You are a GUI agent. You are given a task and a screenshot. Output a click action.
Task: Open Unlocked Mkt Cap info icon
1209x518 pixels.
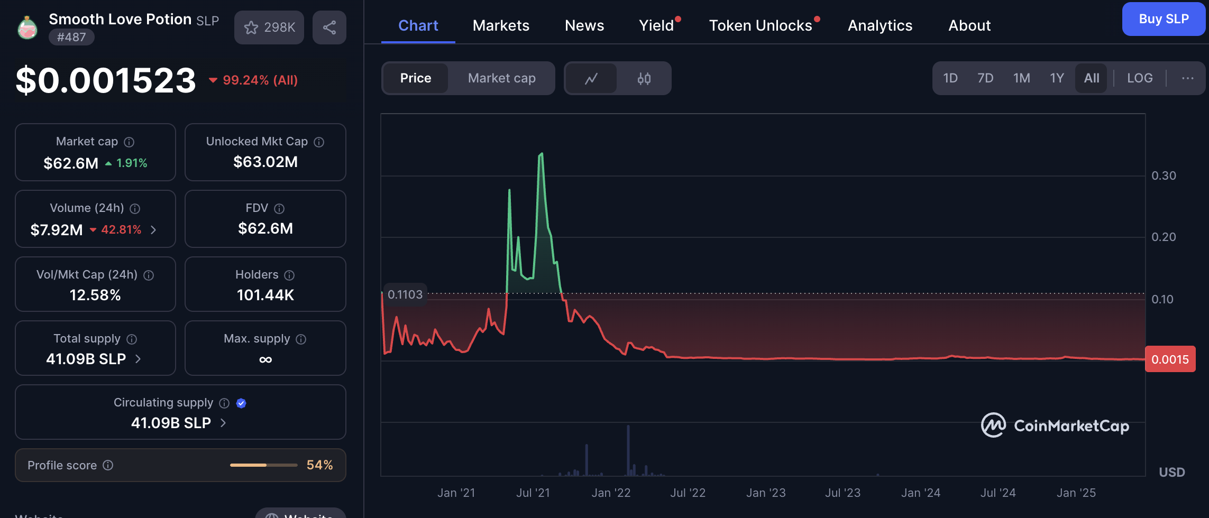319,142
